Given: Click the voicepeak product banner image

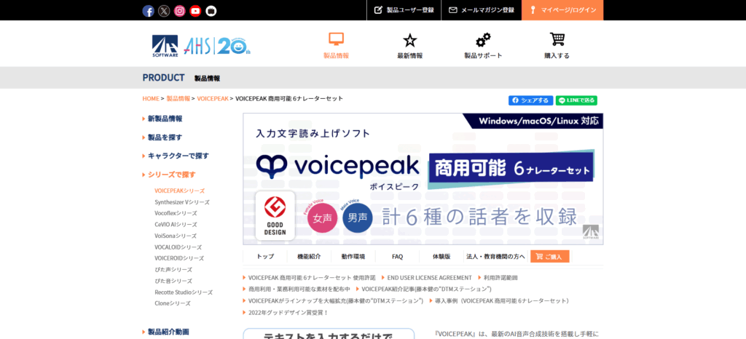Looking at the screenshot, I should click(423, 179).
